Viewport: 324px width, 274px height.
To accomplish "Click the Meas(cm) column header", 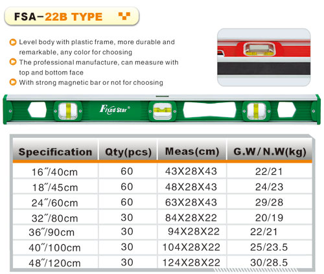I will pos(192,152).
